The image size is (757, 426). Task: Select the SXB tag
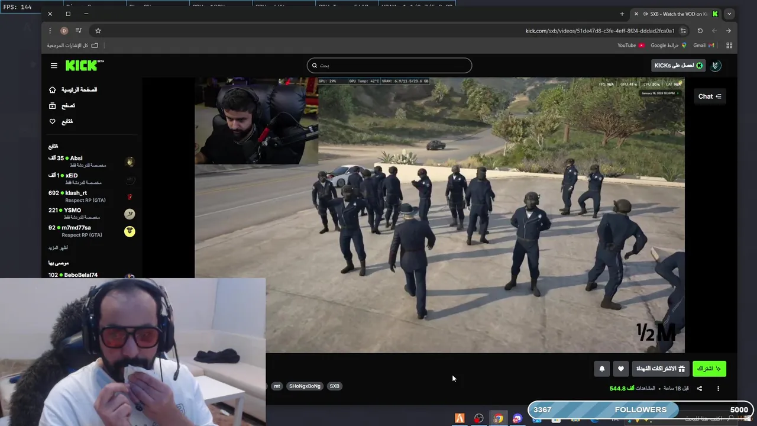coord(335,386)
